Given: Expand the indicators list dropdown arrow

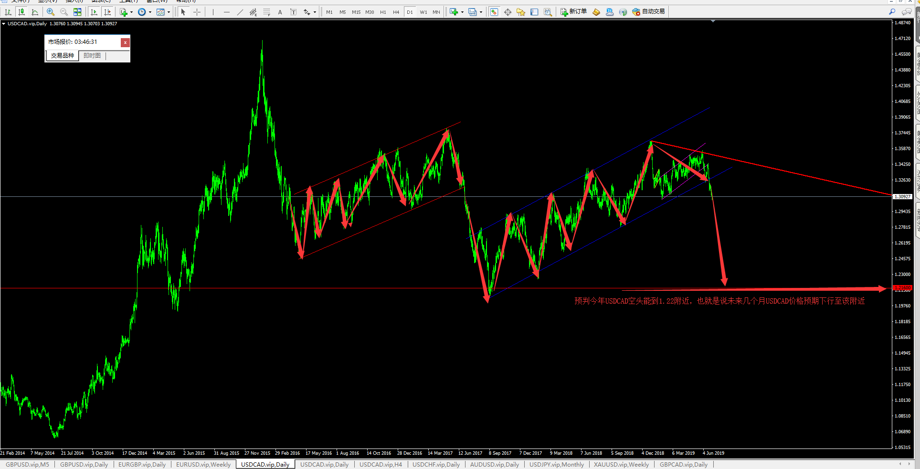Looking at the screenshot, I should click(x=131, y=12).
